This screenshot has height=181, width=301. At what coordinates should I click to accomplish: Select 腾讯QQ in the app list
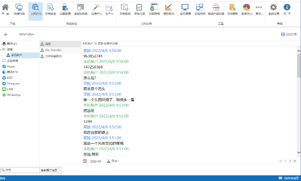click(x=13, y=43)
